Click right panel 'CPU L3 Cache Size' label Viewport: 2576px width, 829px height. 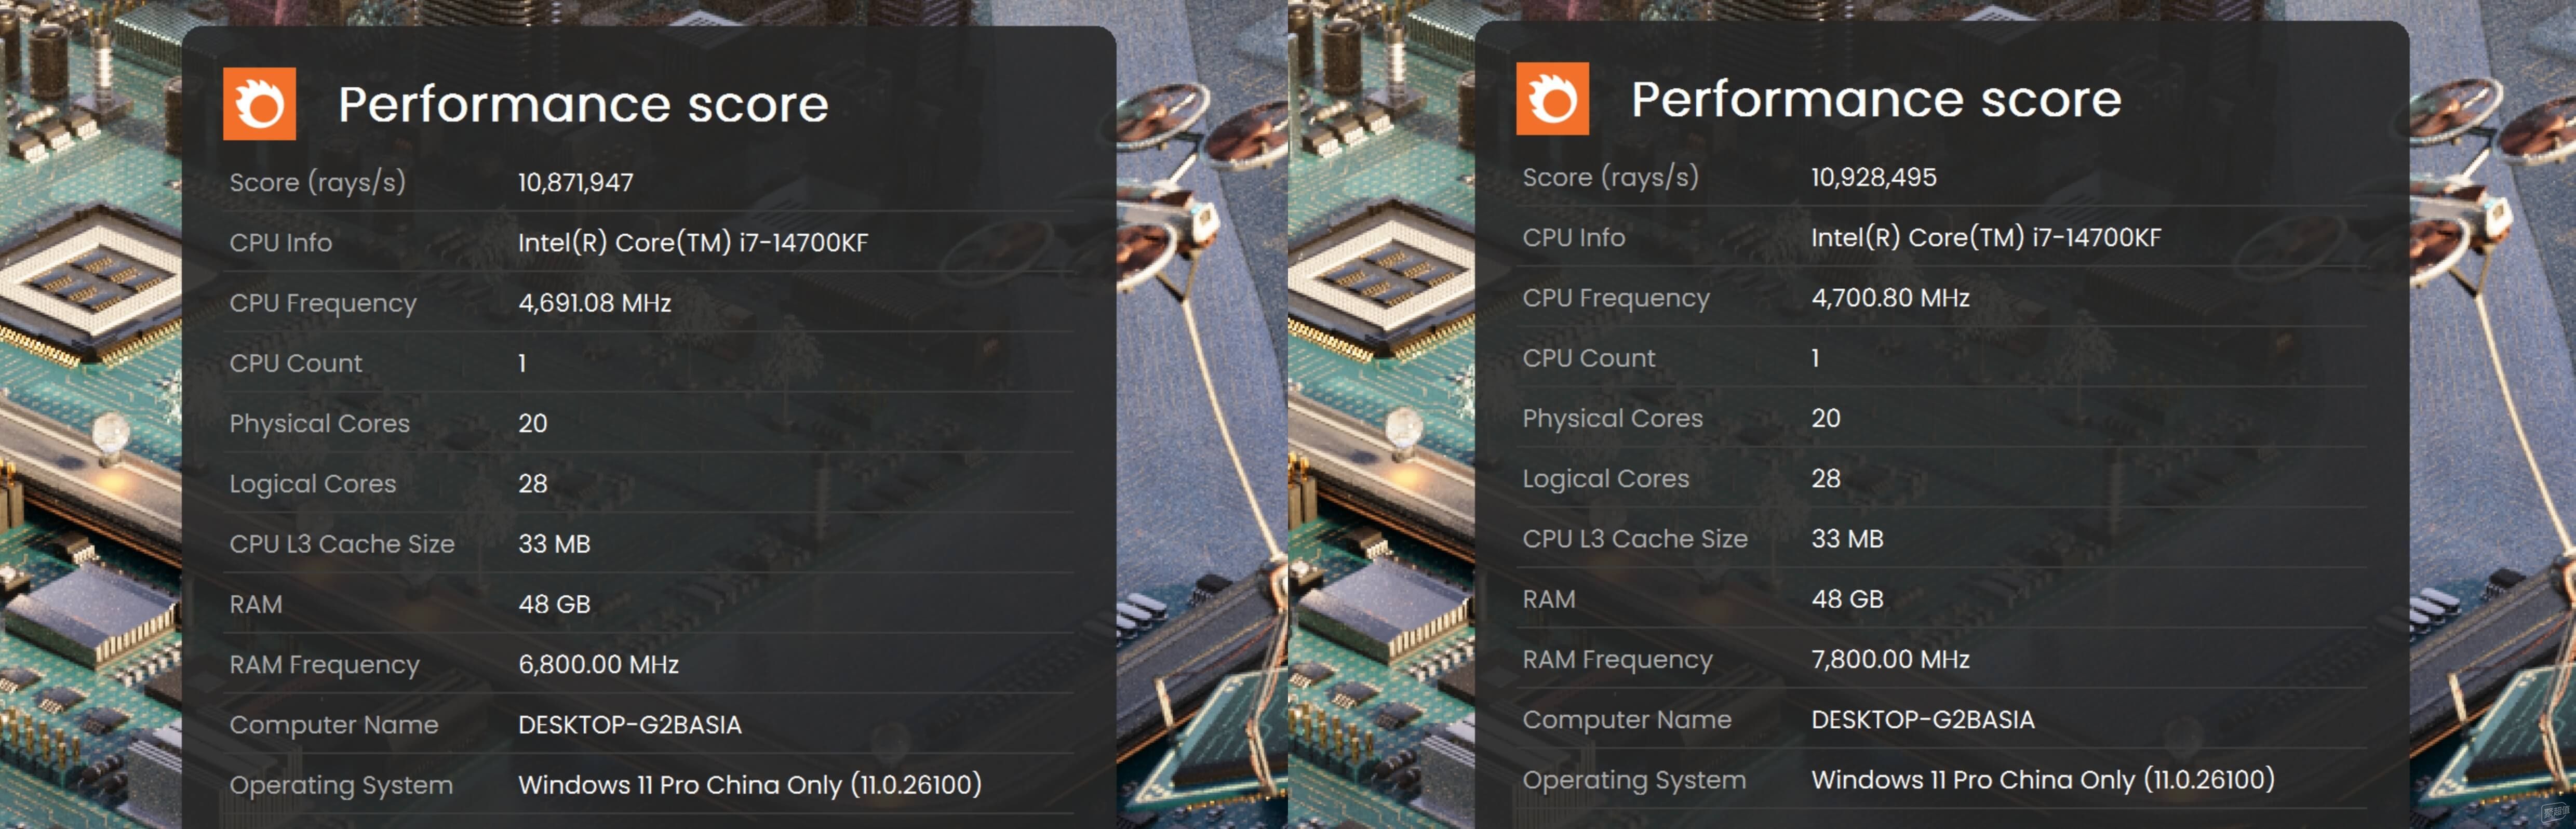(x=1635, y=539)
